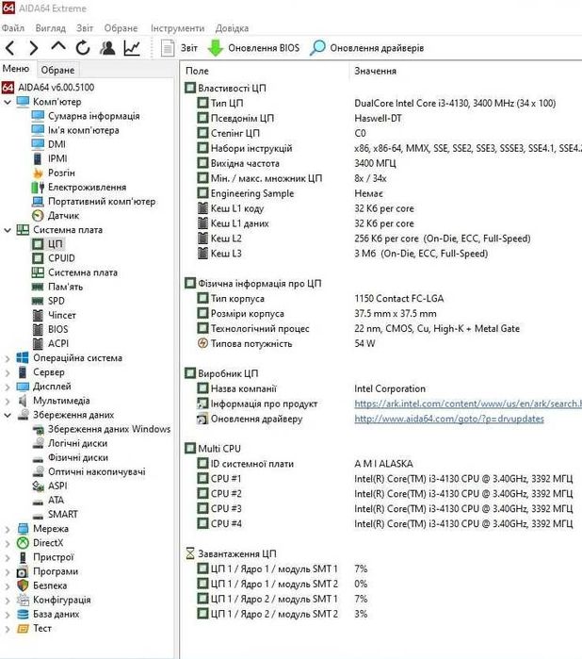Open the Файл menu
Image resolution: width=582 pixels, height=659 pixels.
(x=13, y=28)
